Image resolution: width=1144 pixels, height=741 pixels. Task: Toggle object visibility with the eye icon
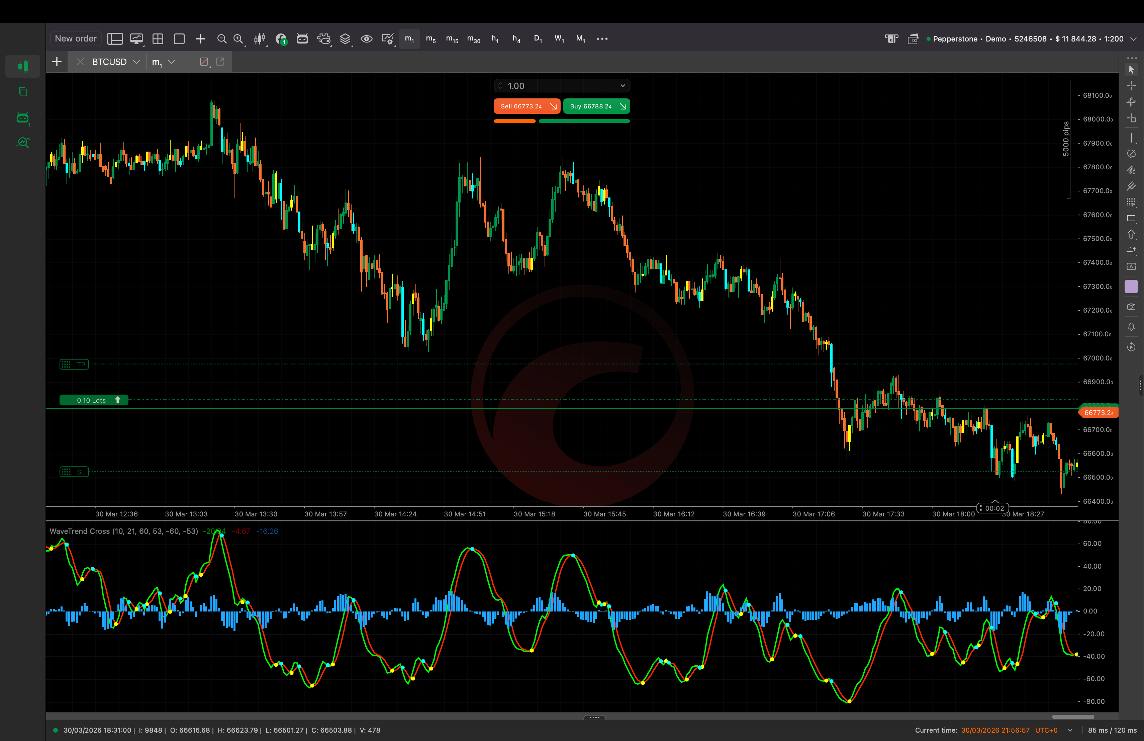[x=366, y=39]
